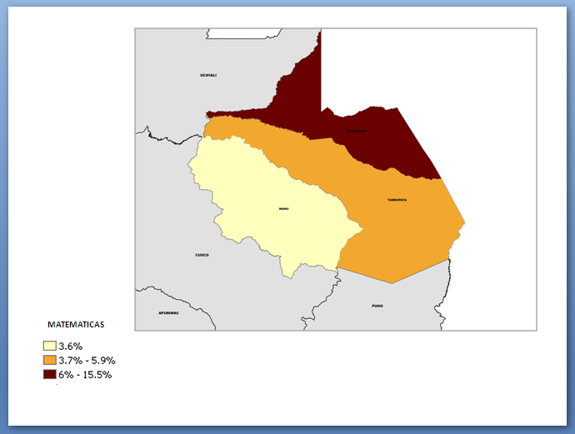Click the UCAYALI label on the map
Viewport: 575px width, 434px height.
point(208,75)
